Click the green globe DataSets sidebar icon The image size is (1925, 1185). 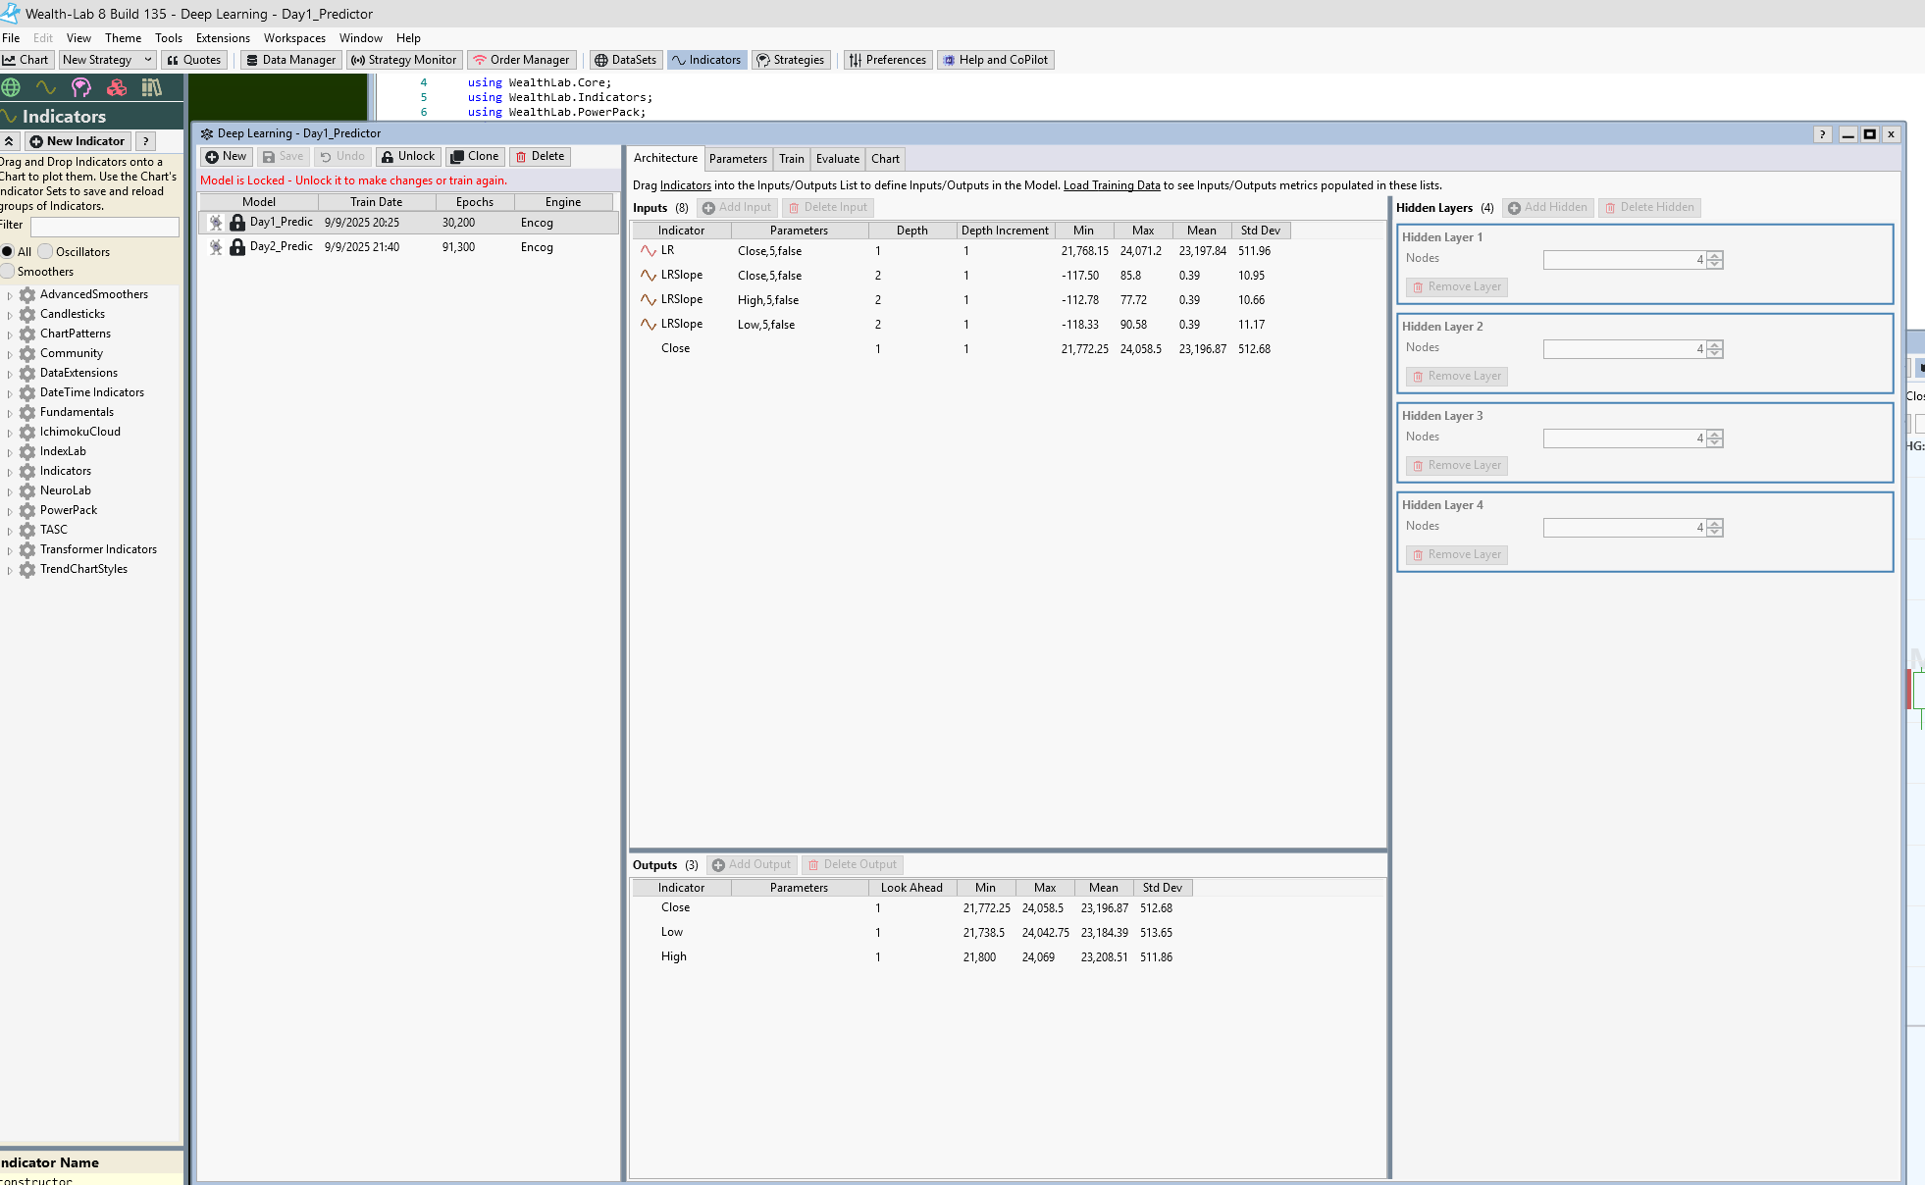pos(11,87)
